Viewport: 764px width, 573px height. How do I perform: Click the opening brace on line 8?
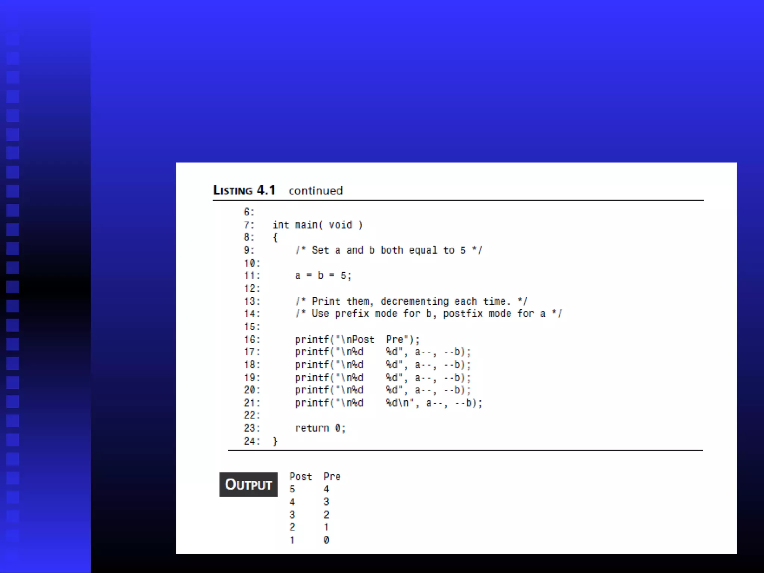(x=275, y=237)
